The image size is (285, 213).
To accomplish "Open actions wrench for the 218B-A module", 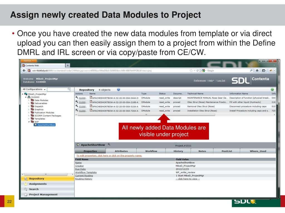I will [x=77, y=102].
